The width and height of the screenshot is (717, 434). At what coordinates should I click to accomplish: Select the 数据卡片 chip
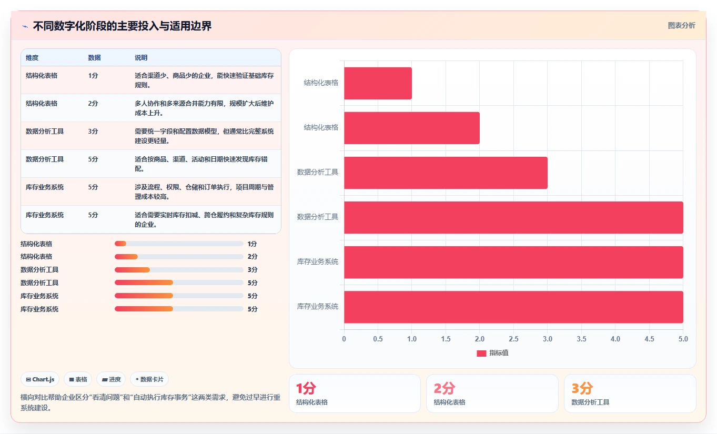[x=149, y=379]
